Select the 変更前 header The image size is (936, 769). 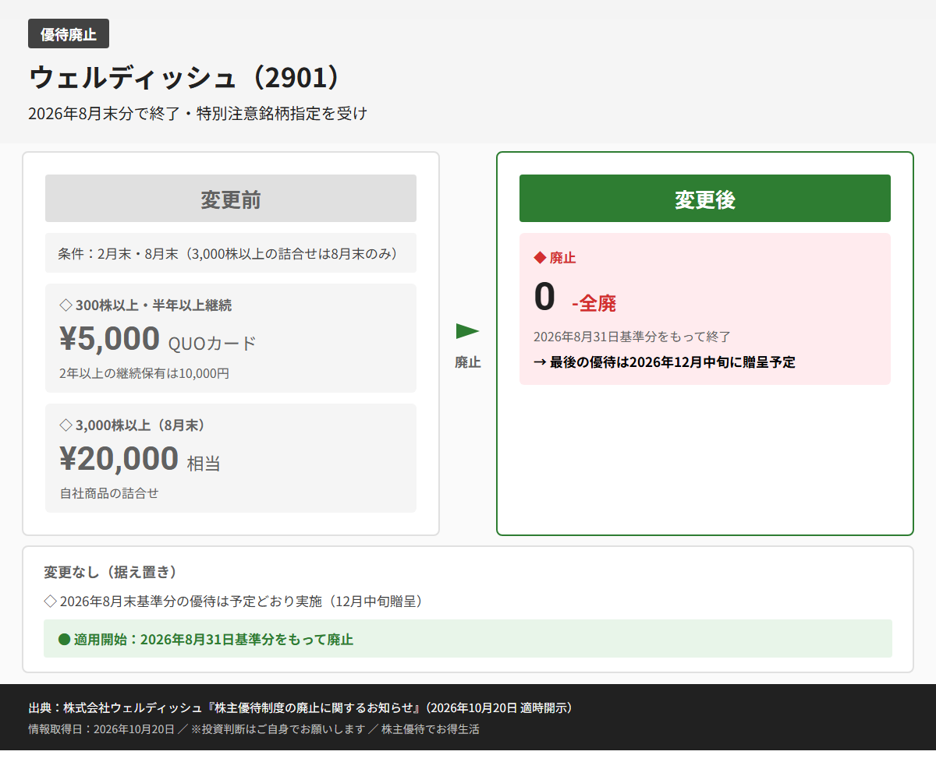[231, 199]
